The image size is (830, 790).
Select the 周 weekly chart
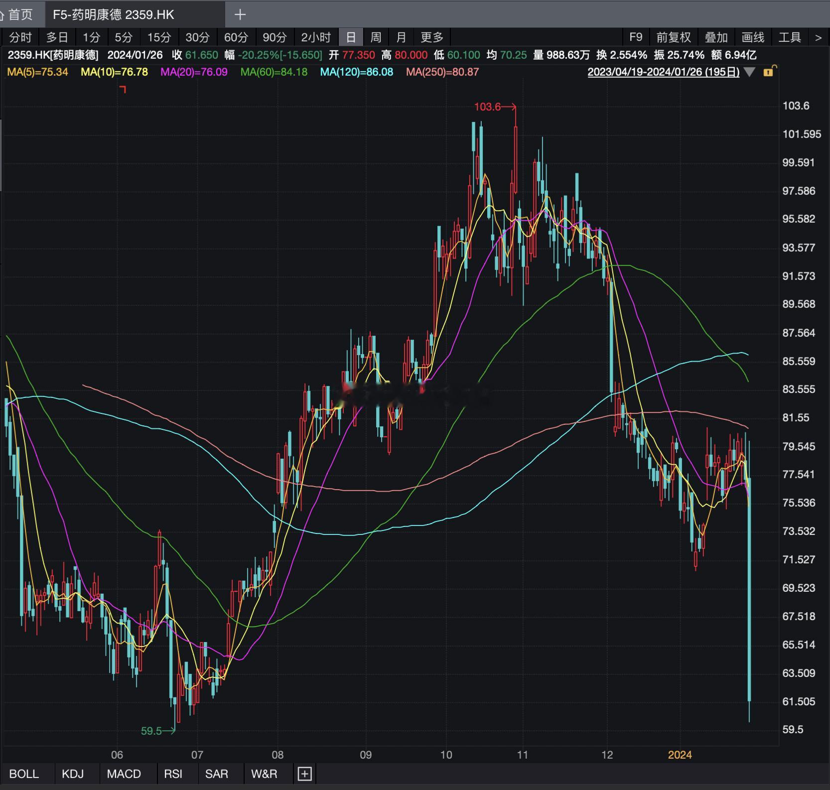(376, 37)
